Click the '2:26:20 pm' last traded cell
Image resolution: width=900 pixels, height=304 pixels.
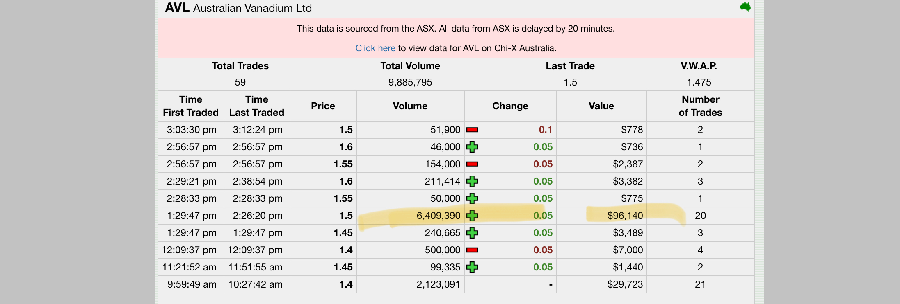click(258, 216)
